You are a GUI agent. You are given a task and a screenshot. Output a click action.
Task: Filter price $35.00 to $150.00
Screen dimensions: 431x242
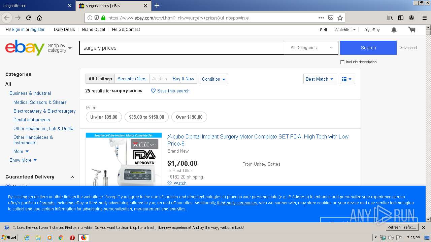[x=146, y=117]
